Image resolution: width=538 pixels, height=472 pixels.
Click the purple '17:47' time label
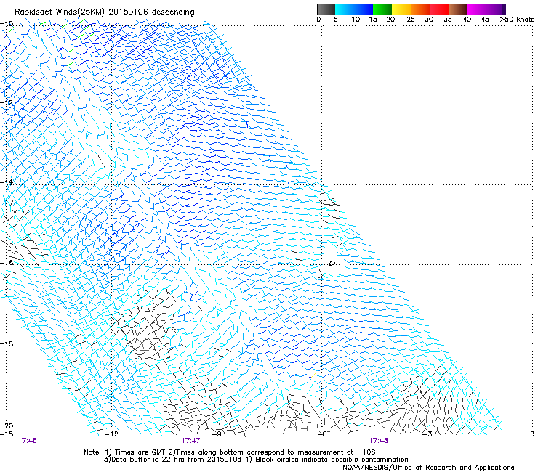pos(190,441)
